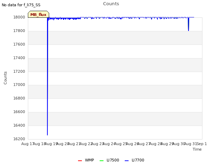This screenshot has width=223, height=167.
Task: Click the 'No data for f_li75_SS' message
Action: [21, 5]
